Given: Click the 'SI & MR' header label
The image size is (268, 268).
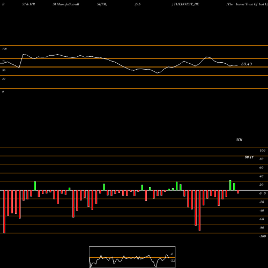Looking at the screenshot, I should (28, 4).
